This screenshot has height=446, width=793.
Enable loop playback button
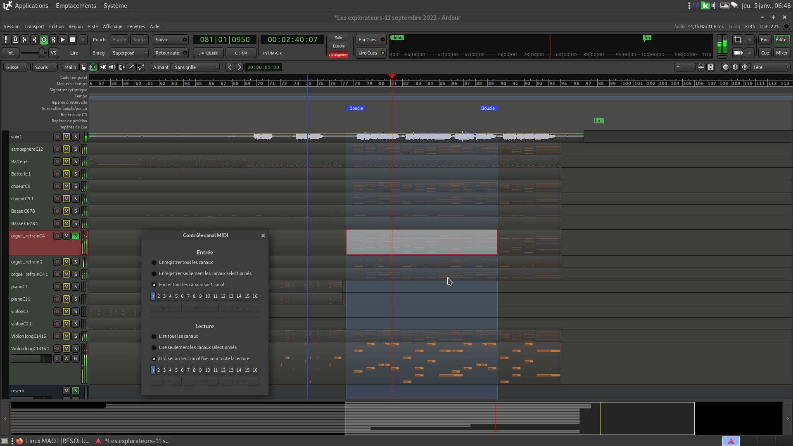pos(44,40)
